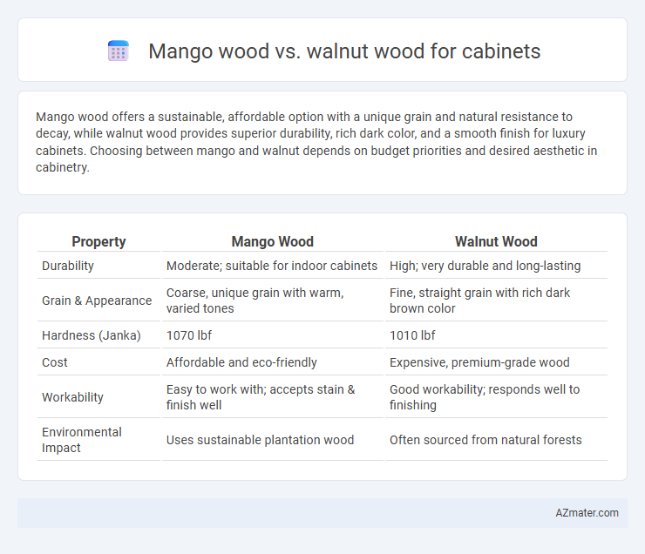Select the 'Property' column header
The height and width of the screenshot is (554, 645).
(x=98, y=241)
